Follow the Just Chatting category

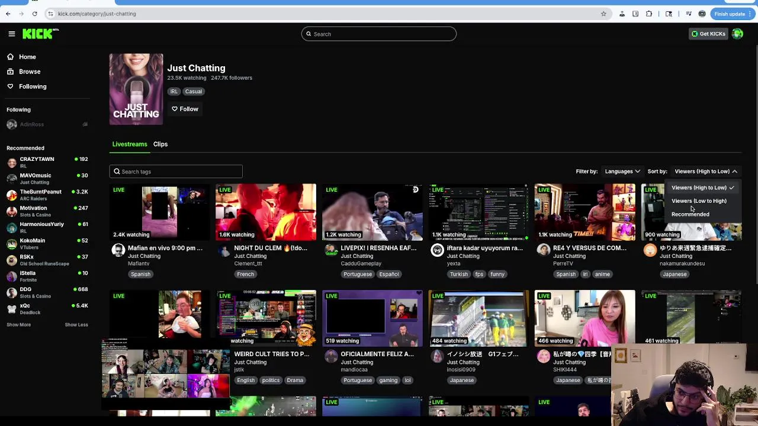[185, 109]
